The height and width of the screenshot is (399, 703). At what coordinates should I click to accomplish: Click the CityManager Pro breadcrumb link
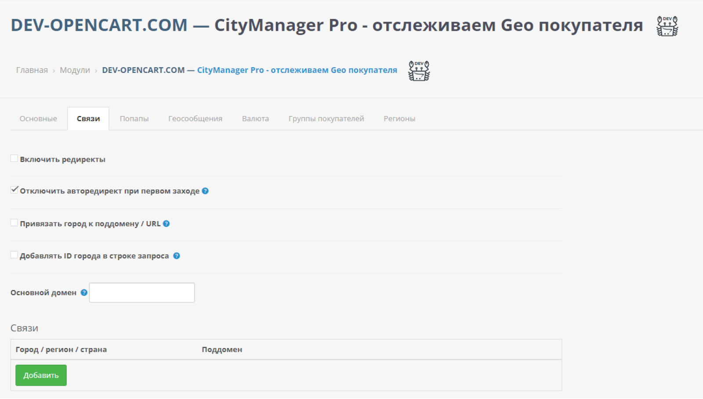(x=297, y=70)
